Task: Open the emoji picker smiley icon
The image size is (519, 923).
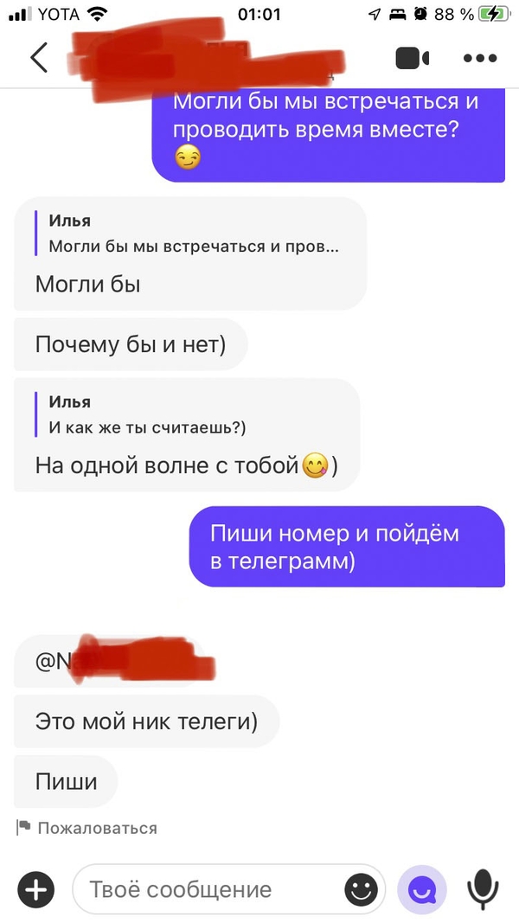Action: click(x=361, y=889)
